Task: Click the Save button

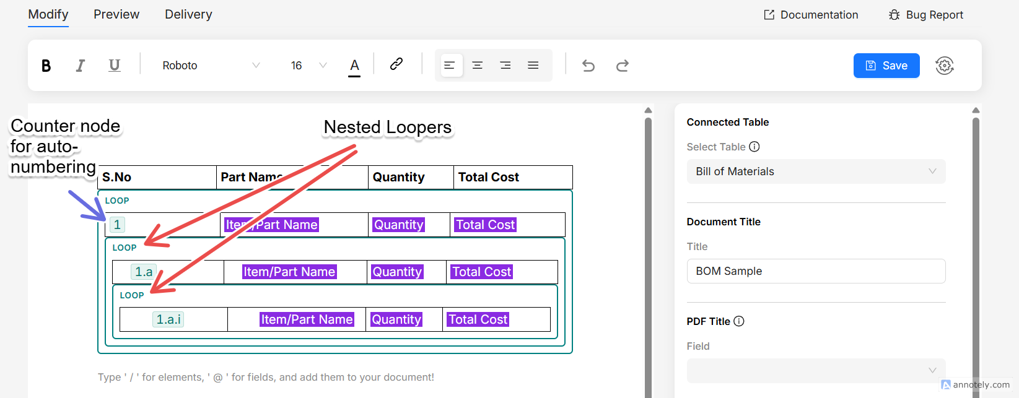Action: (886, 66)
